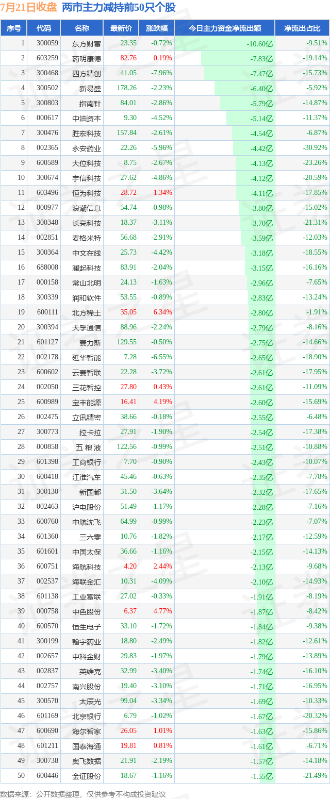Click the 数据来源 disclaimer footer text
Image resolution: width=330 pixels, height=799 pixels.
83,794
